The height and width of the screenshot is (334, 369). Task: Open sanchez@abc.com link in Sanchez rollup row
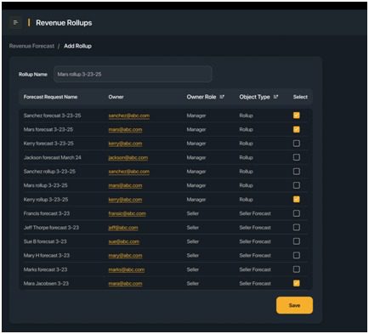pyautogui.click(x=129, y=172)
